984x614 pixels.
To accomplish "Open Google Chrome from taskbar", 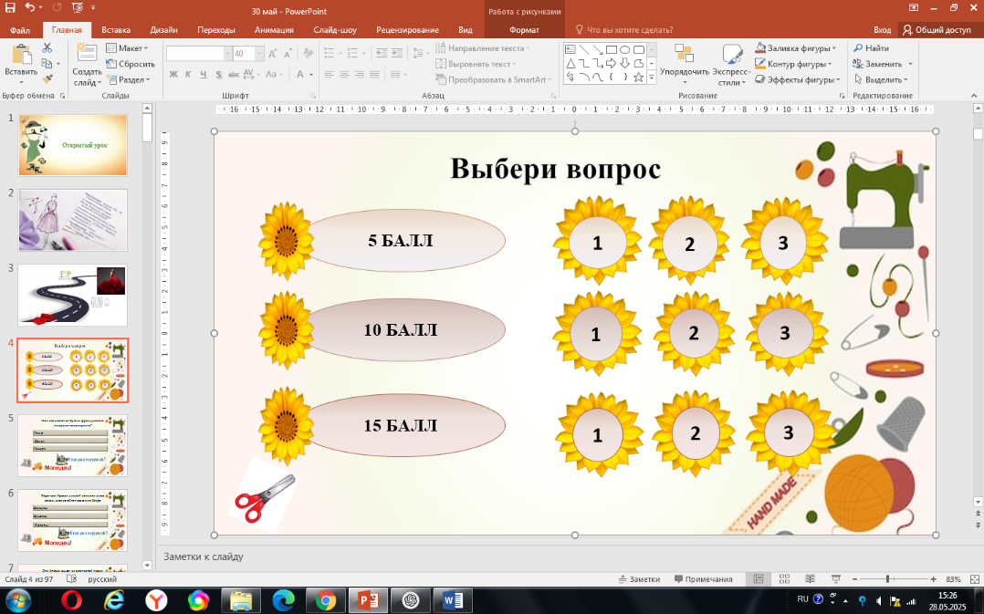I will pyautogui.click(x=325, y=601).
